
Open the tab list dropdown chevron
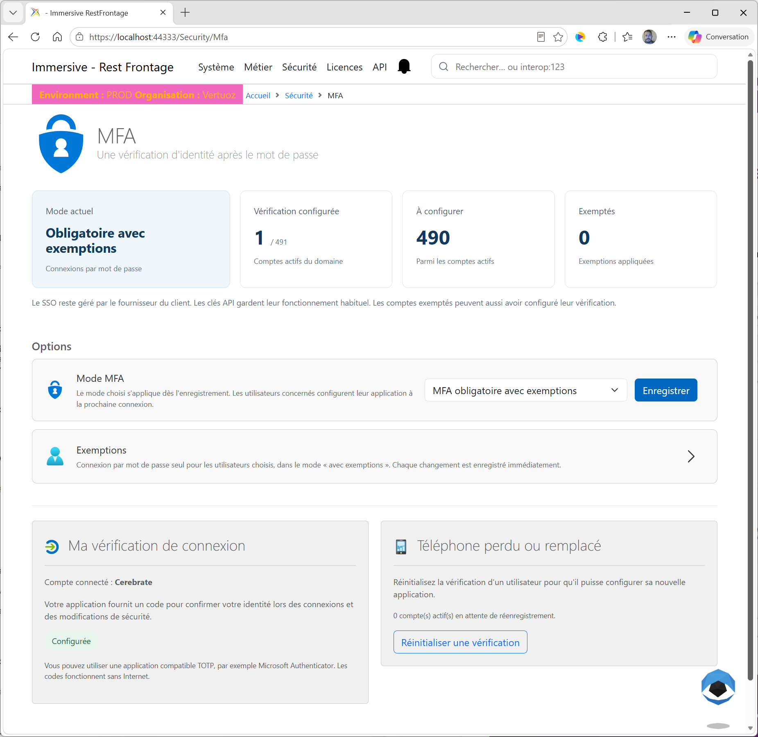coord(13,13)
